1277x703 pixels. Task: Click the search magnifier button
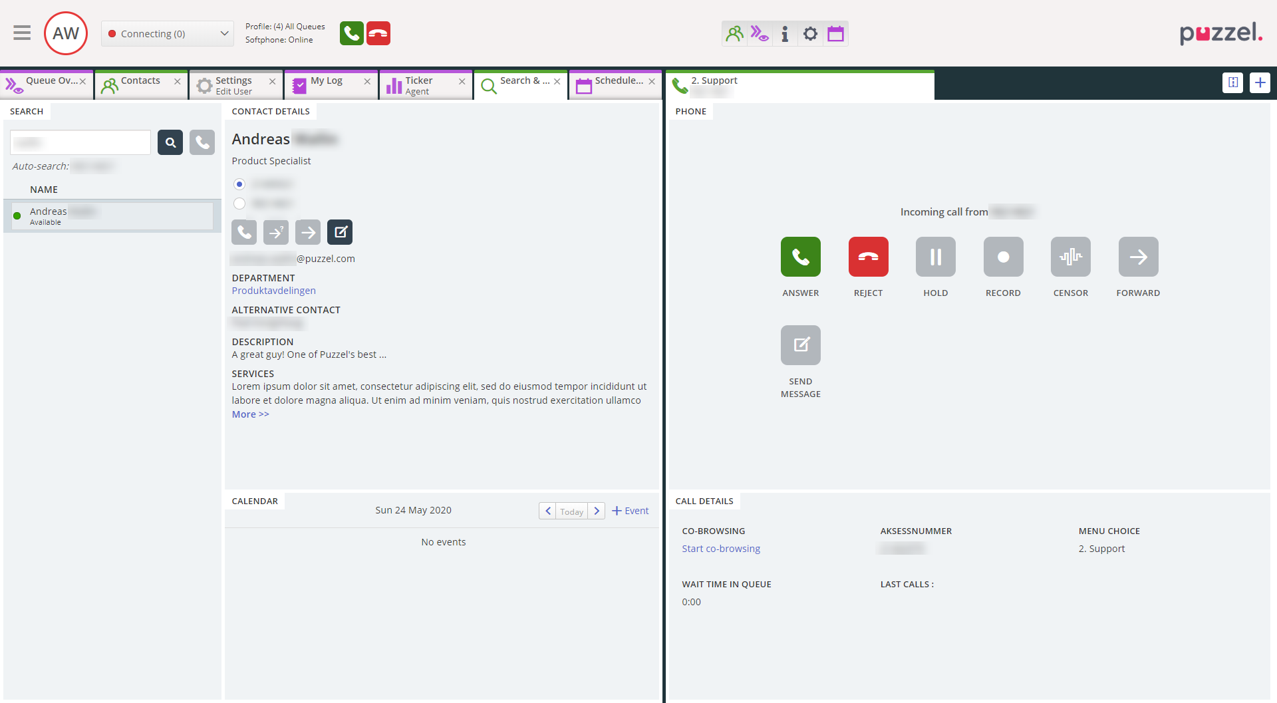170,142
